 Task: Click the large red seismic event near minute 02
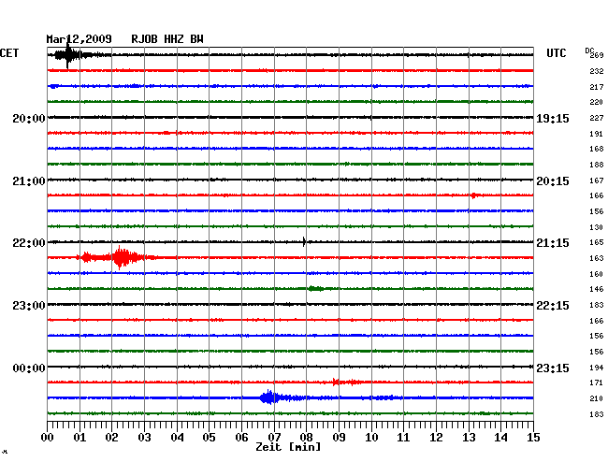click(x=121, y=257)
